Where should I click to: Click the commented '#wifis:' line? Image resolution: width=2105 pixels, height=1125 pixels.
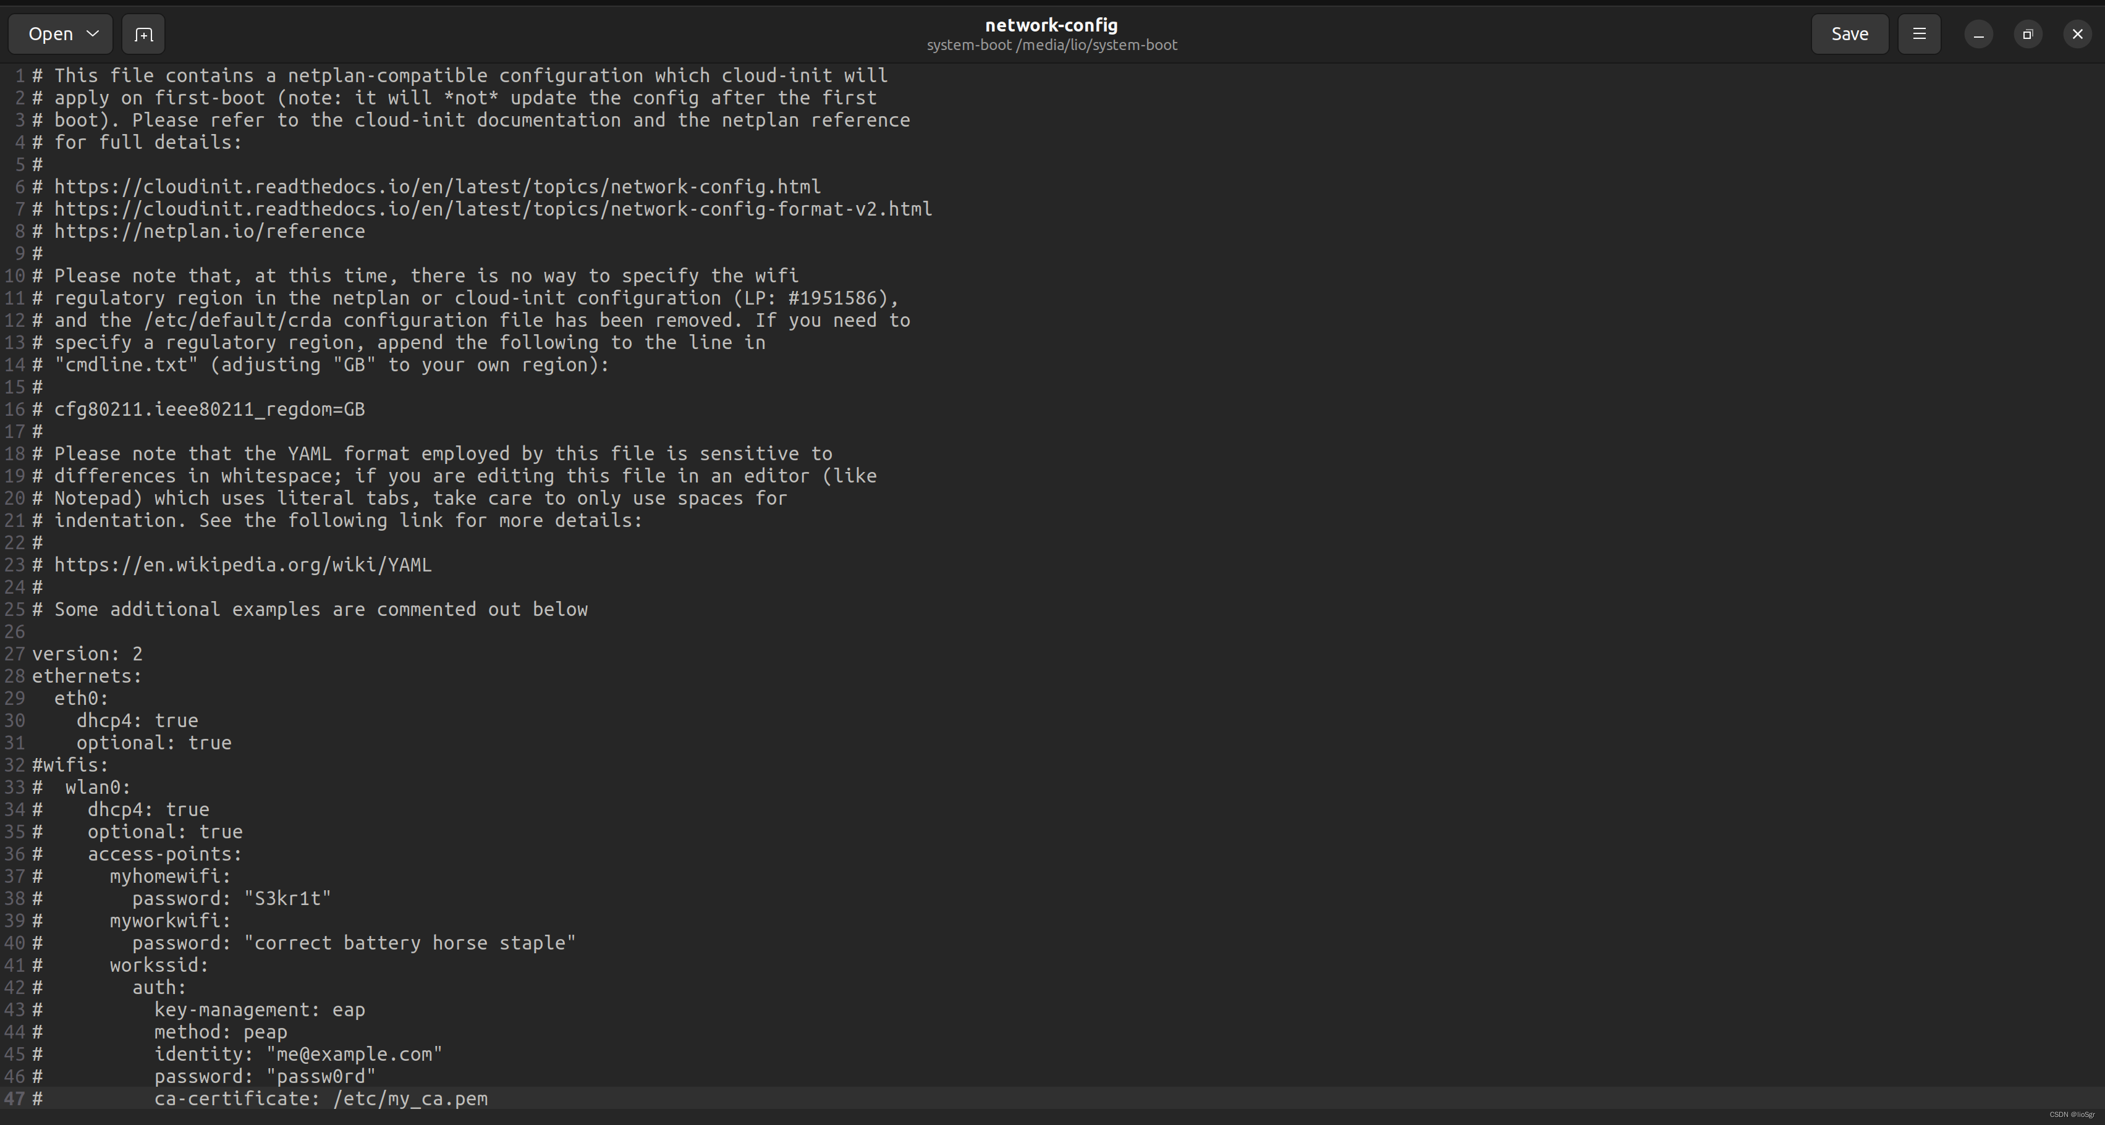coord(70,765)
